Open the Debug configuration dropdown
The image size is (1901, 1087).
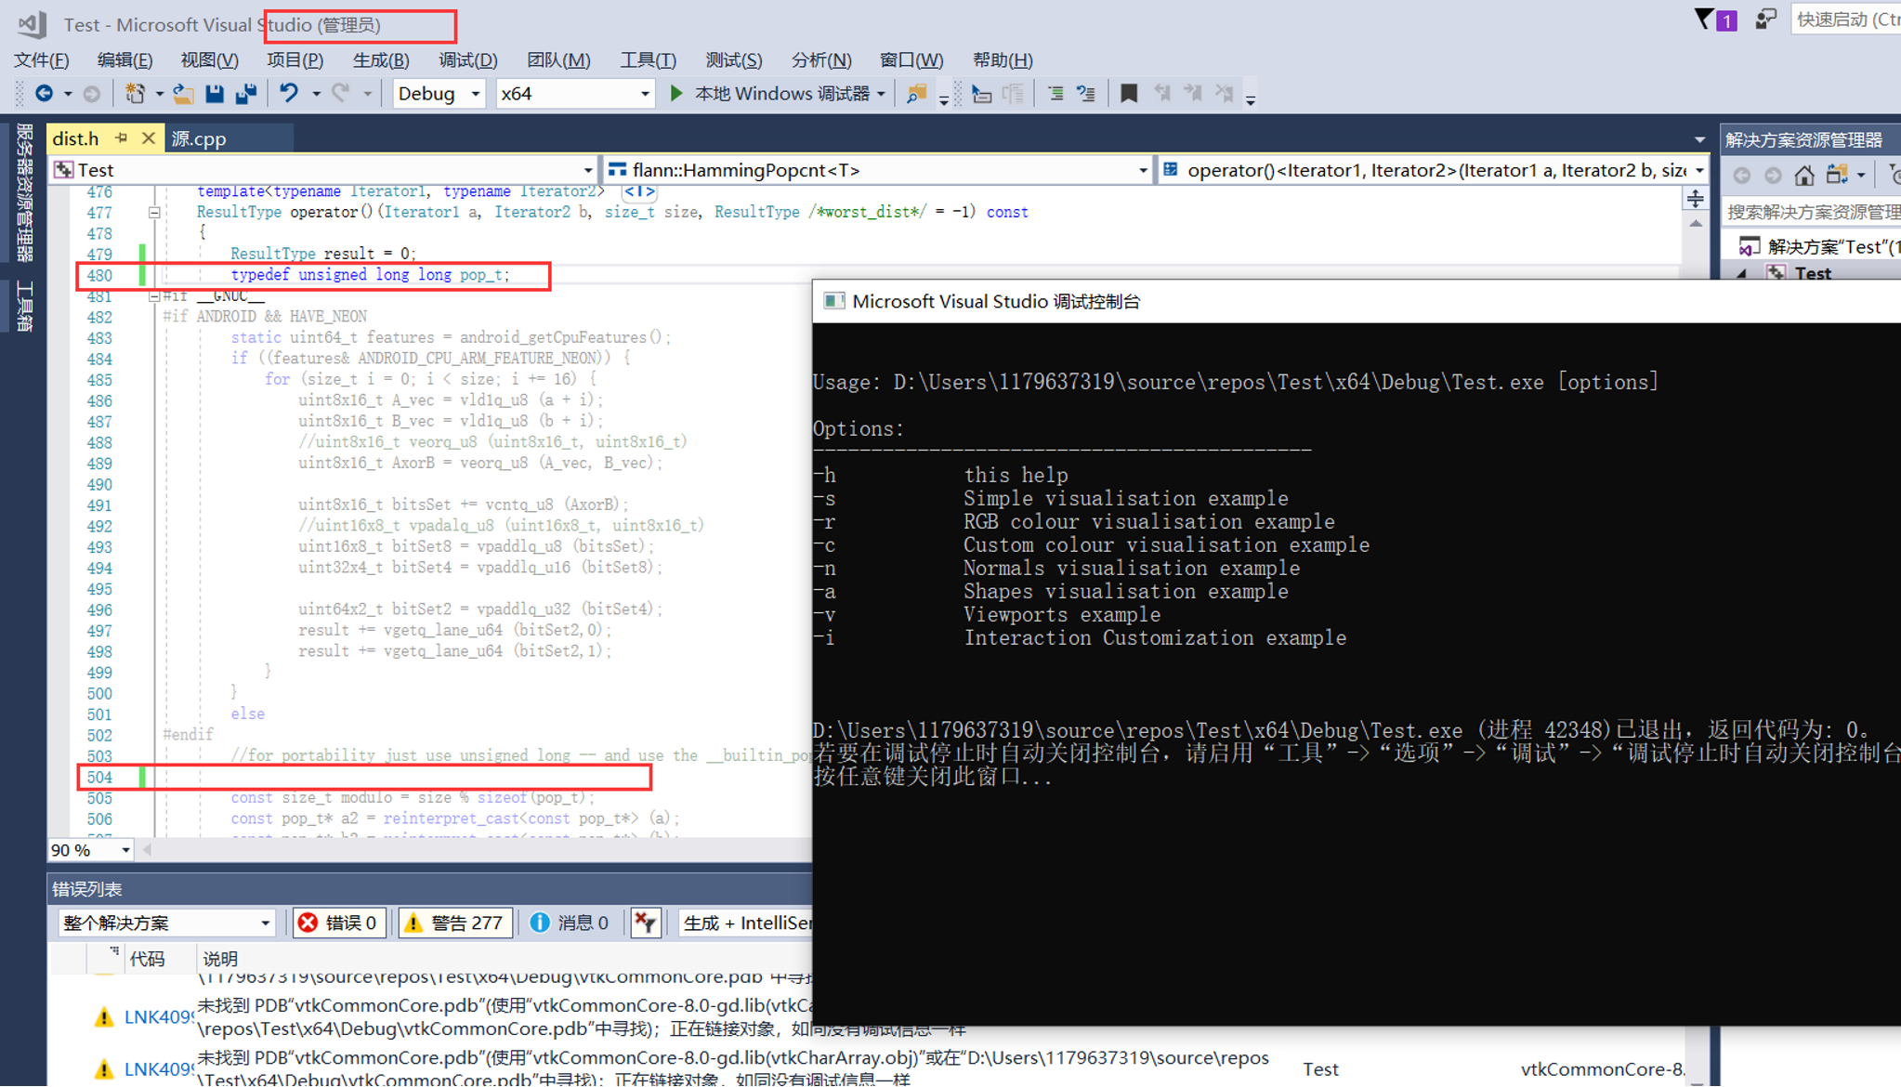(439, 94)
